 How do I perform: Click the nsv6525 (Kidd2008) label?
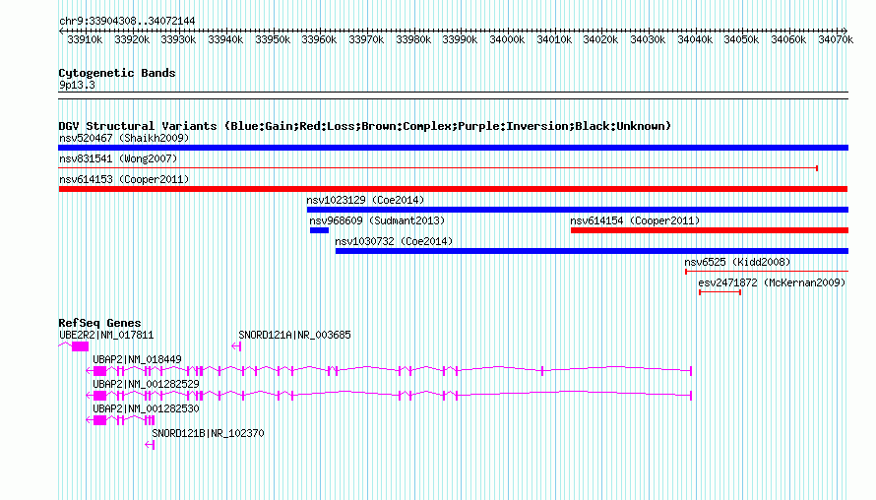(x=737, y=262)
